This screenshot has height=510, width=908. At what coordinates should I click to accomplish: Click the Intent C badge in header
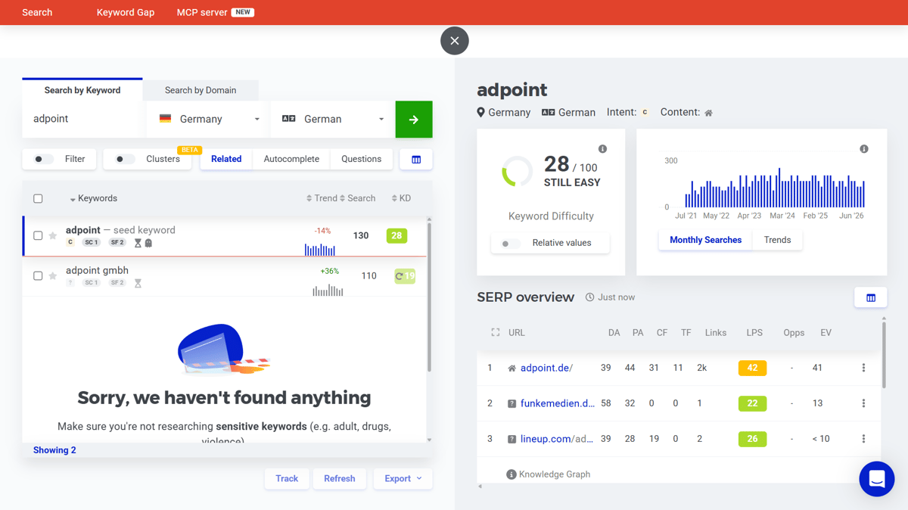click(645, 112)
